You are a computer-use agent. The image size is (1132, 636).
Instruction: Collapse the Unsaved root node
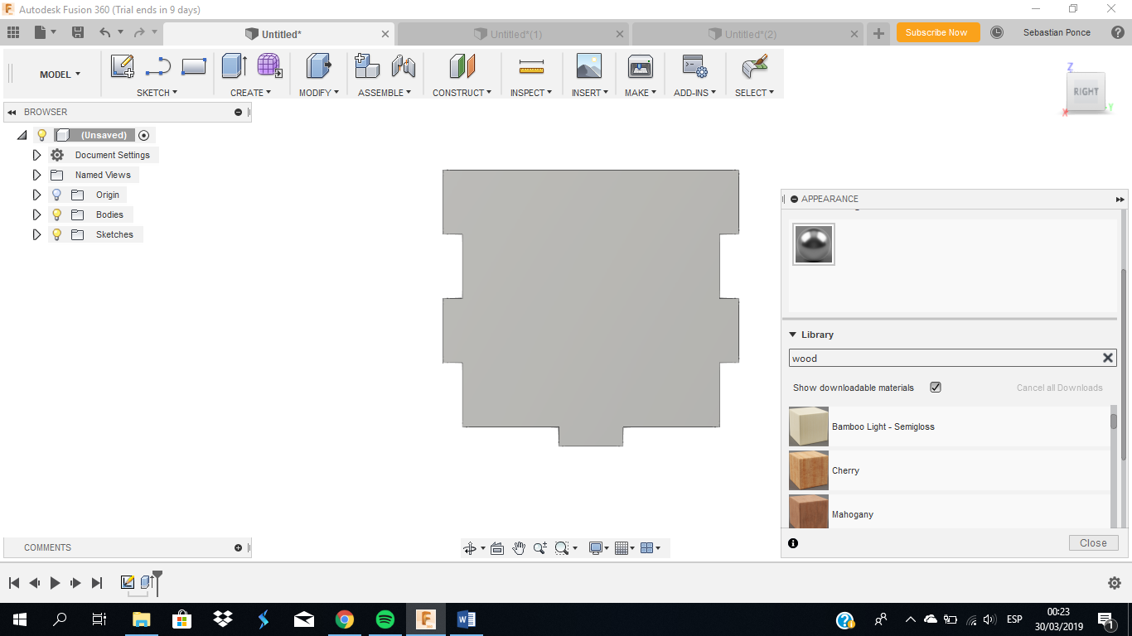[x=22, y=135]
